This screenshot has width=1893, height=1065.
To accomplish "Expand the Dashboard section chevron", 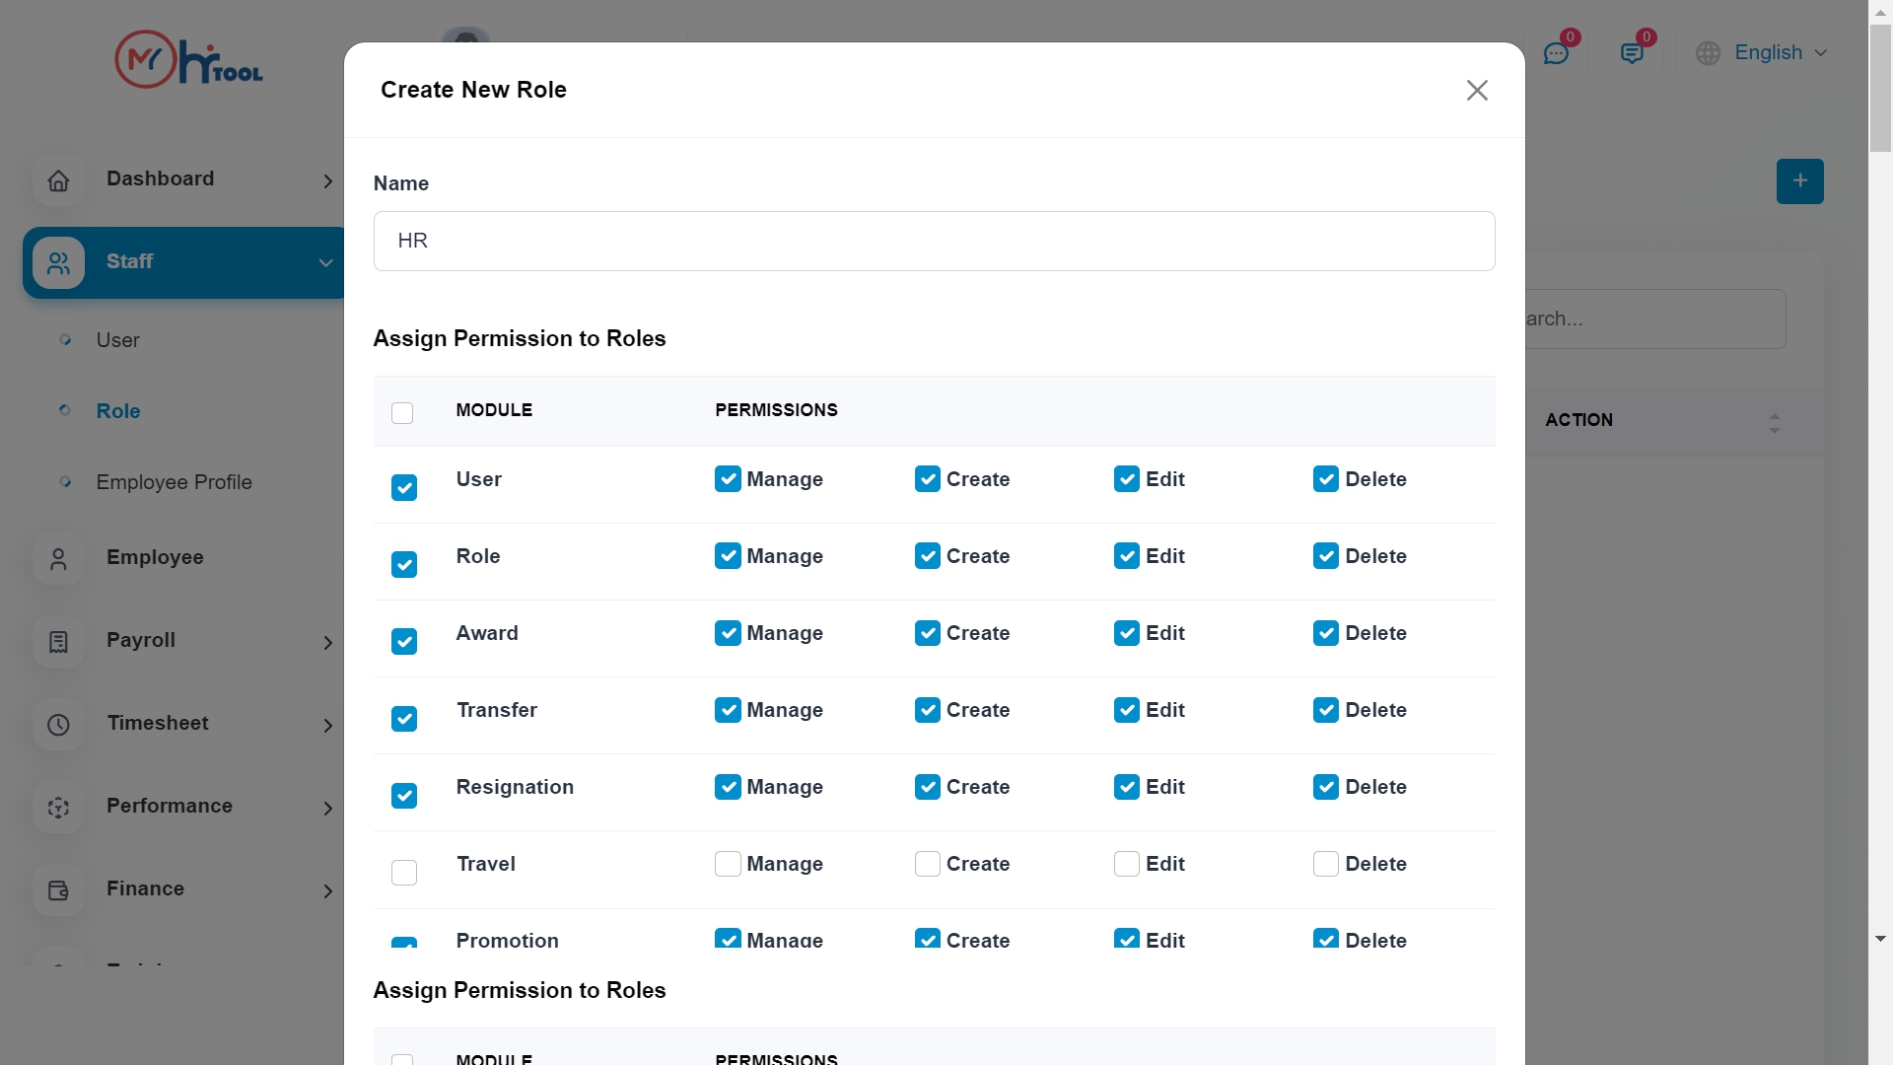I will point(326,181).
